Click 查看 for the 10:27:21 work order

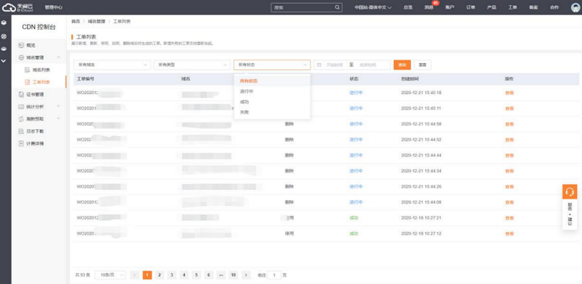pos(509,218)
